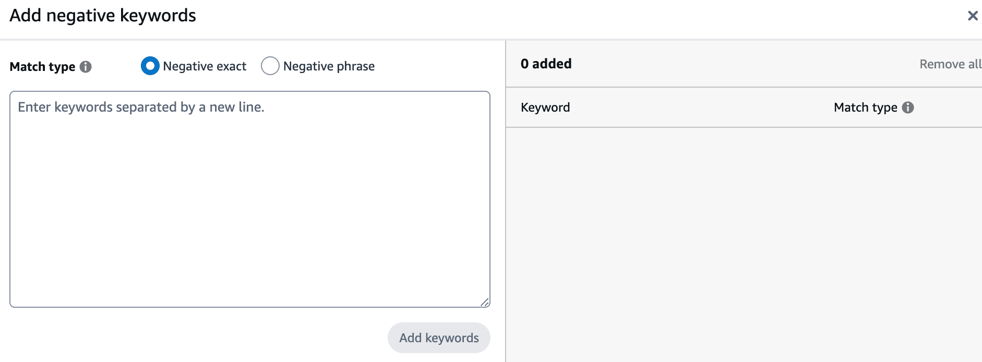Close the Add negative keywords dialog

click(972, 16)
